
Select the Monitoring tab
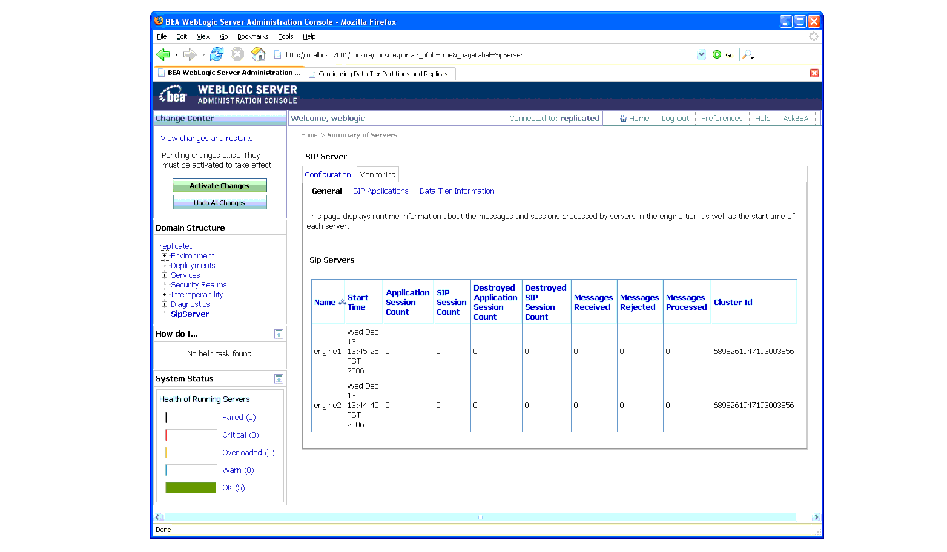[x=377, y=175]
